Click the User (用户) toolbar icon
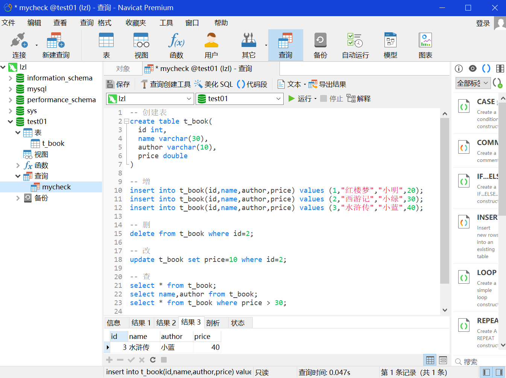The image size is (506, 378). coord(211,45)
